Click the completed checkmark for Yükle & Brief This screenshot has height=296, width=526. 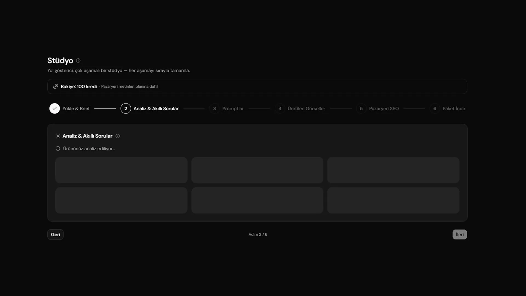point(55,109)
